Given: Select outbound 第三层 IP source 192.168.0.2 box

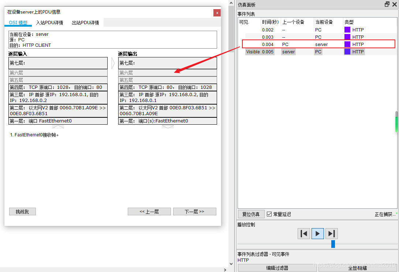Looking at the screenshot, I should (x=168, y=98).
